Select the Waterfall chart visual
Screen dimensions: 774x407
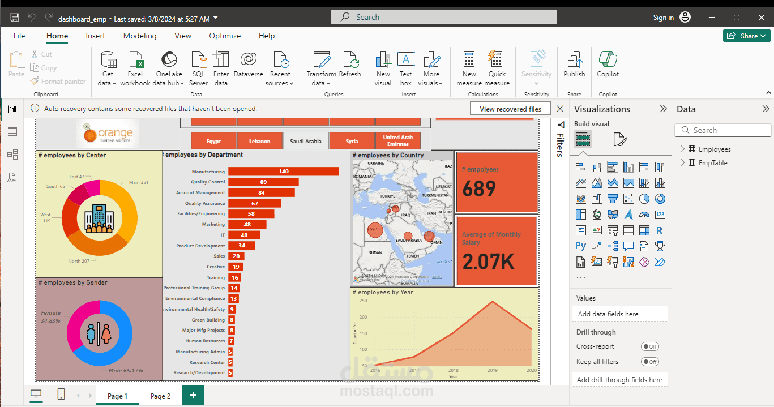tap(596, 199)
